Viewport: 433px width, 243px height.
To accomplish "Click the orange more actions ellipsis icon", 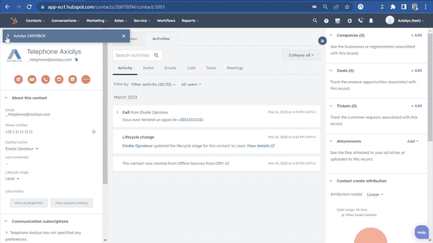I will pyautogui.click(x=86, y=79).
